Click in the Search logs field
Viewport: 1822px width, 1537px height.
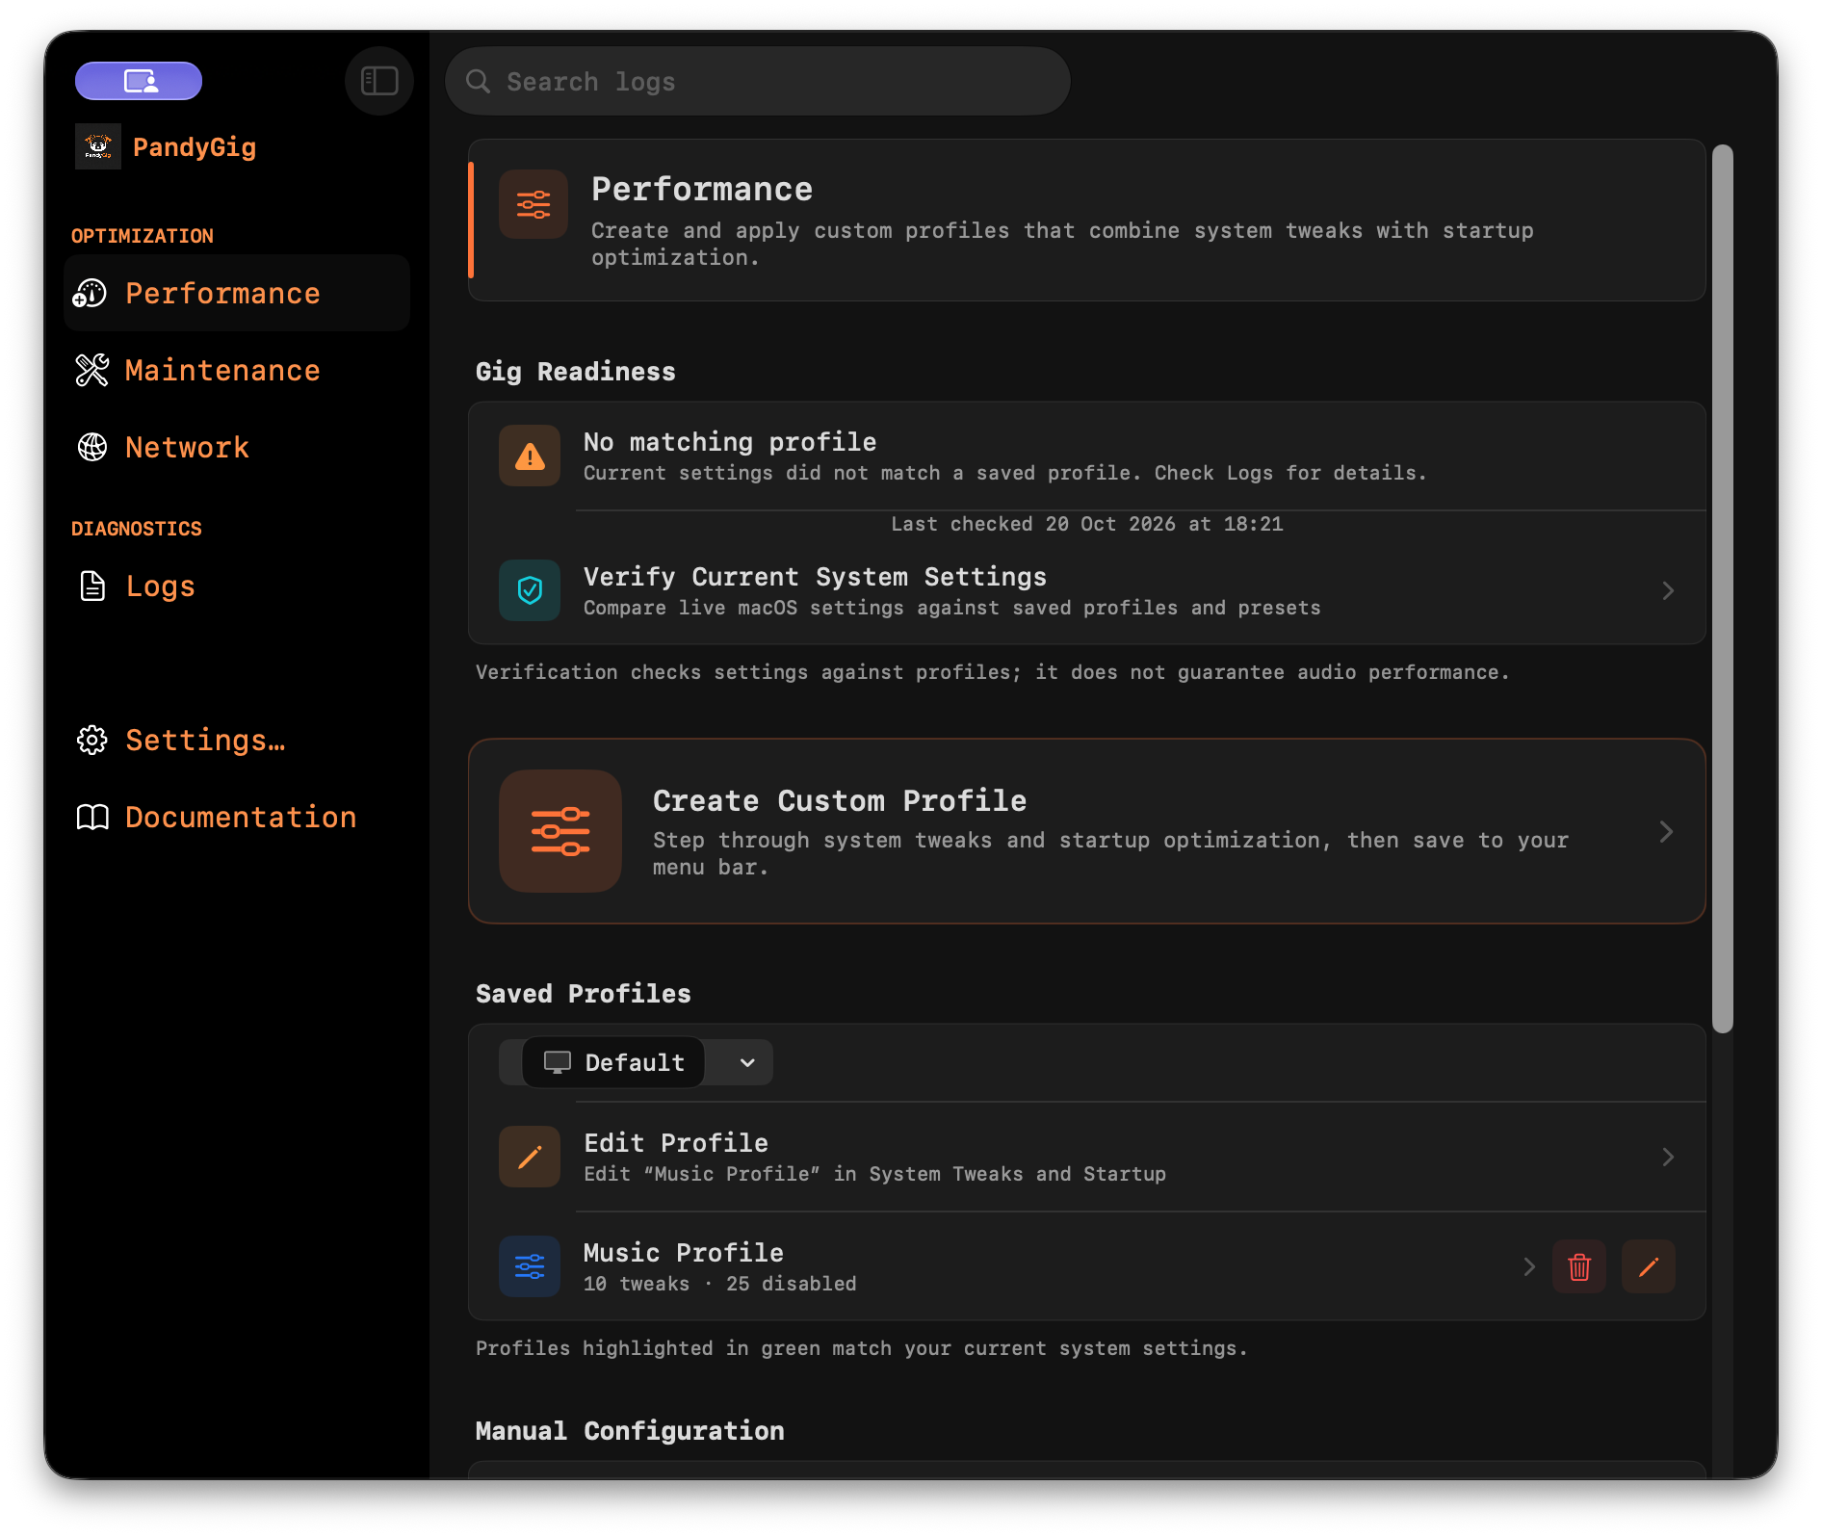coord(758,82)
